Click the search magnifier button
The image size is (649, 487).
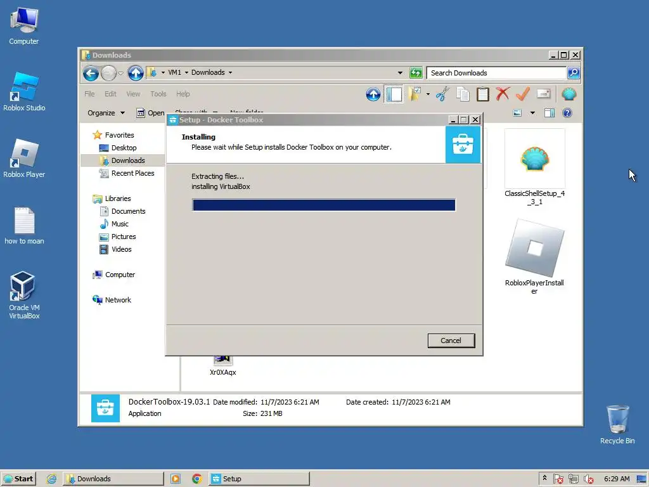click(573, 73)
